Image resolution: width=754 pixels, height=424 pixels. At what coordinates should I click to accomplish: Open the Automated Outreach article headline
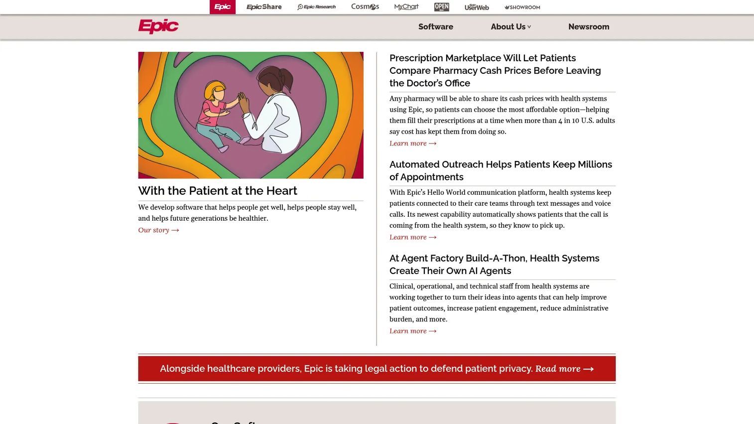tap(501, 171)
